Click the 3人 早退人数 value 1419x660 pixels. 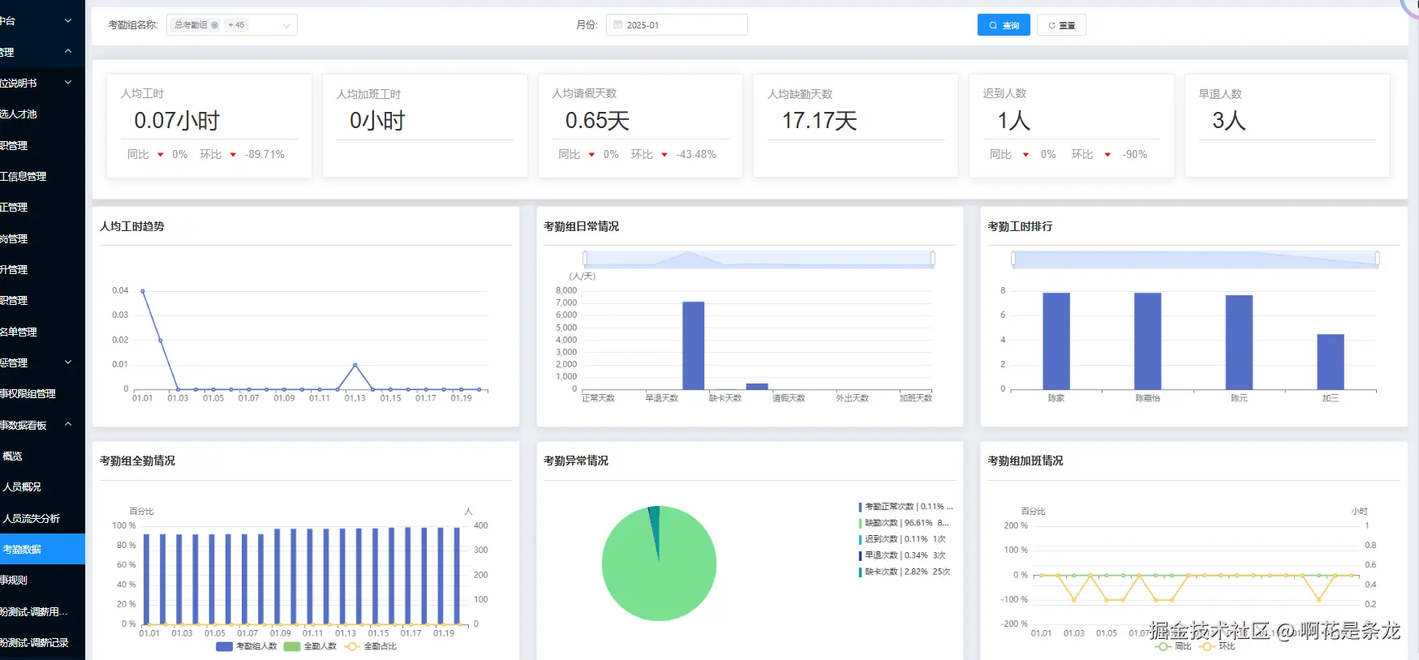(1228, 121)
